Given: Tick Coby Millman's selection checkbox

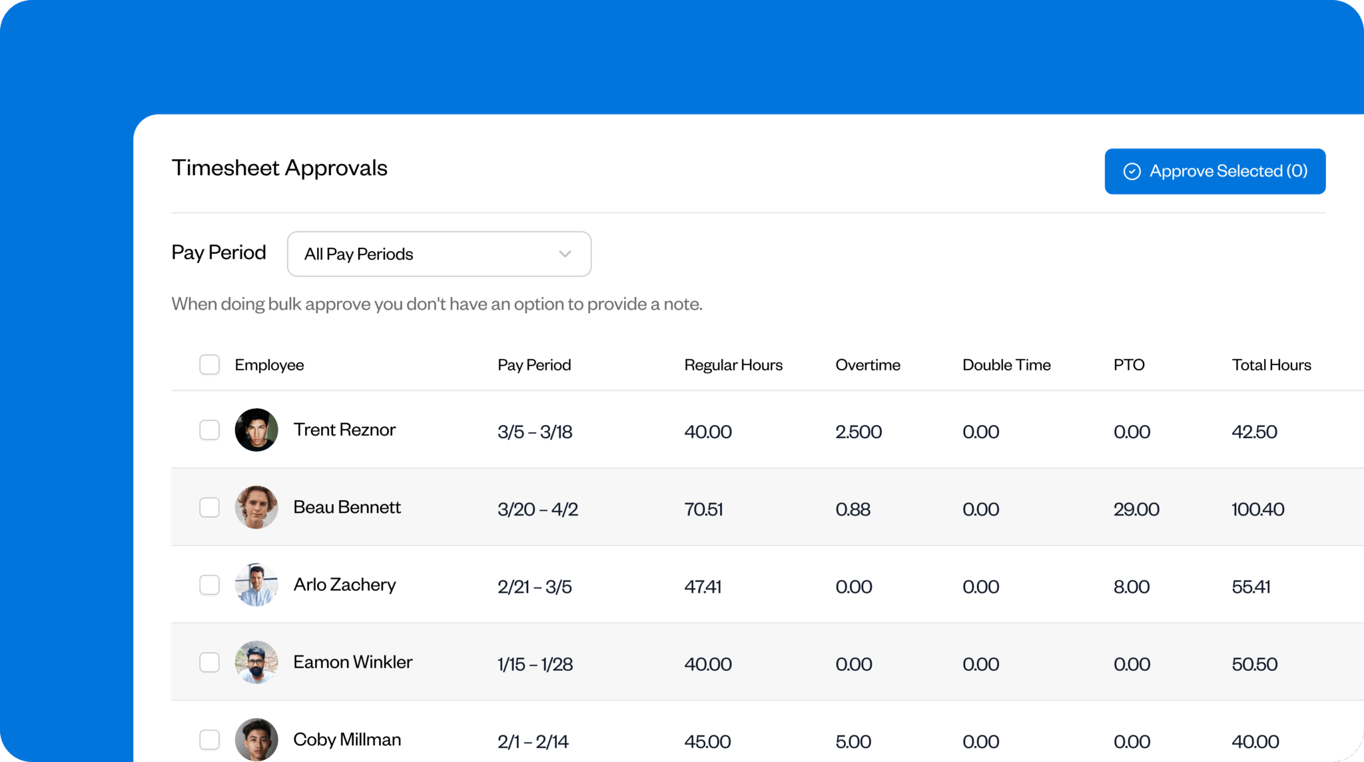Looking at the screenshot, I should [209, 739].
